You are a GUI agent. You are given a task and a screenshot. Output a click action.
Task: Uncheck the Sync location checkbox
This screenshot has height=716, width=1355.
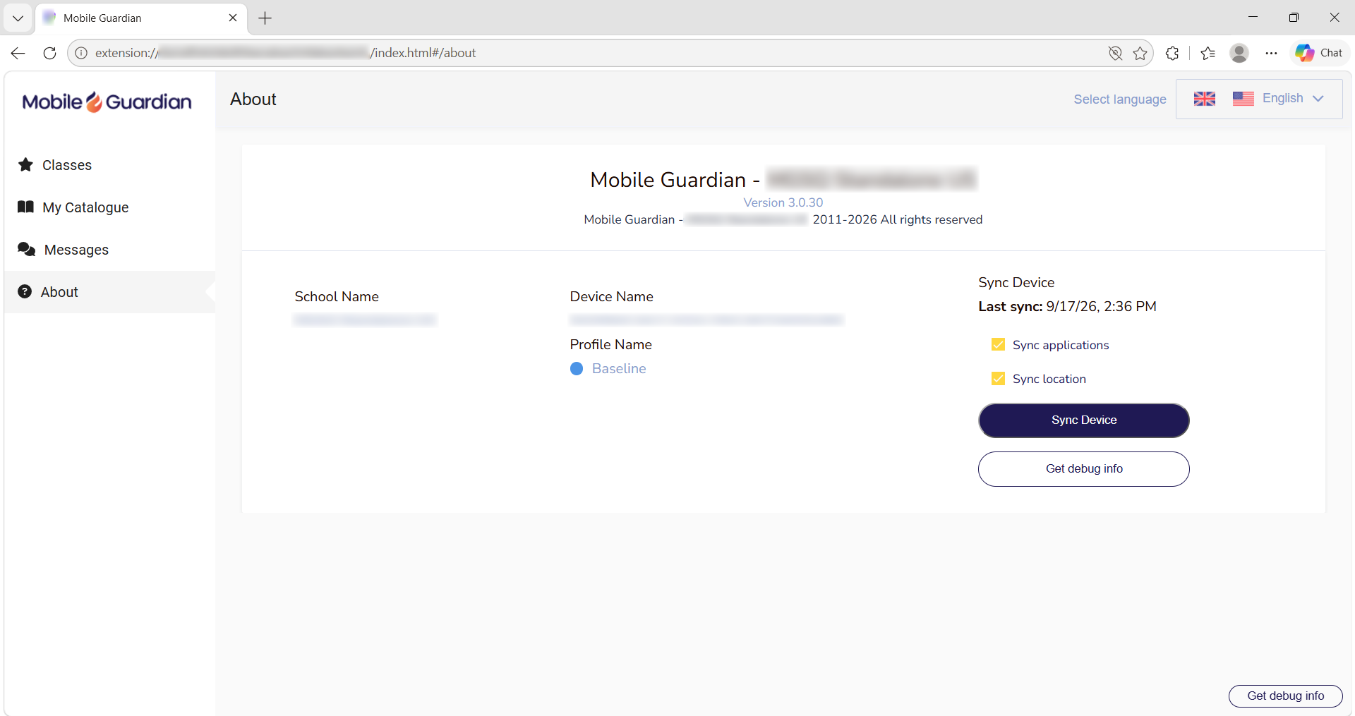tap(998, 378)
